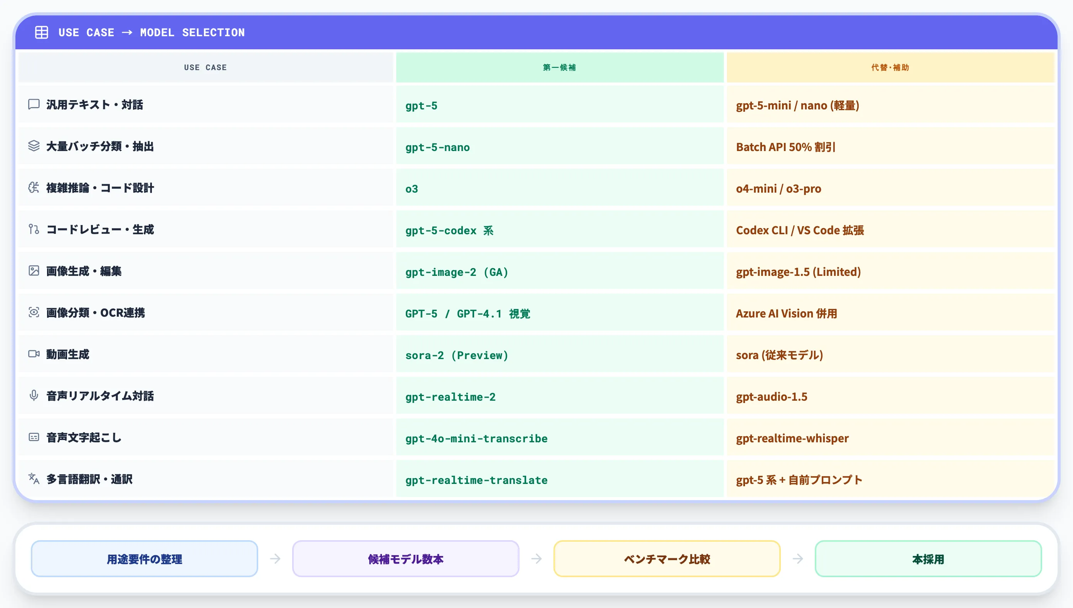
Task: Click the image icon beside 画像生成・編集
Action: (x=34, y=270)
